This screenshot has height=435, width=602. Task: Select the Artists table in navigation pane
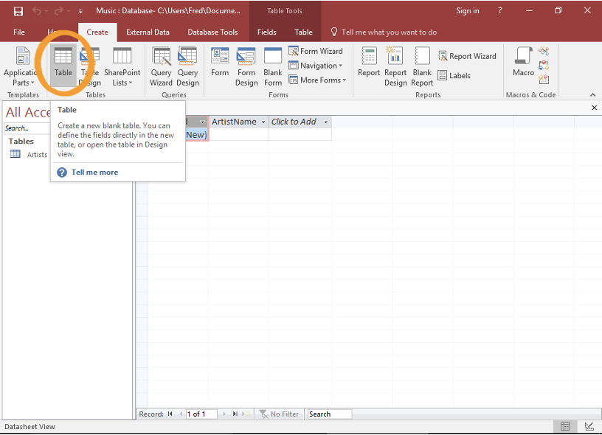(x=37, y=155)
